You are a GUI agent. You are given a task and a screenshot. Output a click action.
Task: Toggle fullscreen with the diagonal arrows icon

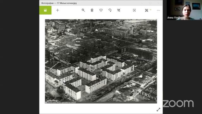(158, 110)
